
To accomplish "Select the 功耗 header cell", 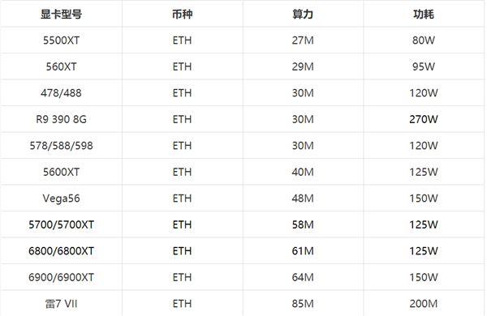I will 424,14.
